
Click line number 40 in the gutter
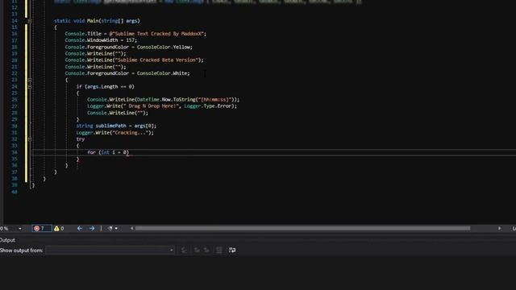point(15,192)
